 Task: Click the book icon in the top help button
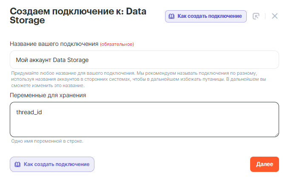pos(171,16)
